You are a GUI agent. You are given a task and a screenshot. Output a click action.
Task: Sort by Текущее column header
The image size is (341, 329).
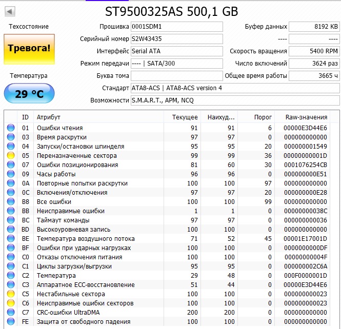click(182, 117)
